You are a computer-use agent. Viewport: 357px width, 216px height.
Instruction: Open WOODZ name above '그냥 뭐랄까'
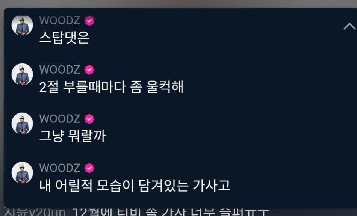(60, 119)
